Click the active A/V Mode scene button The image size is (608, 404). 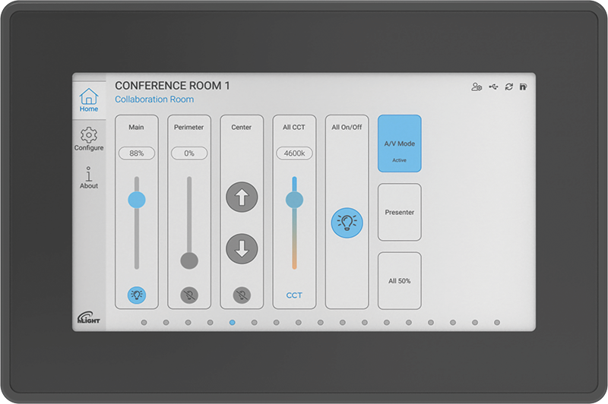coord(399,144)
